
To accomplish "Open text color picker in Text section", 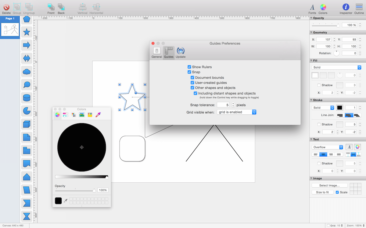I will pos(358,147).
